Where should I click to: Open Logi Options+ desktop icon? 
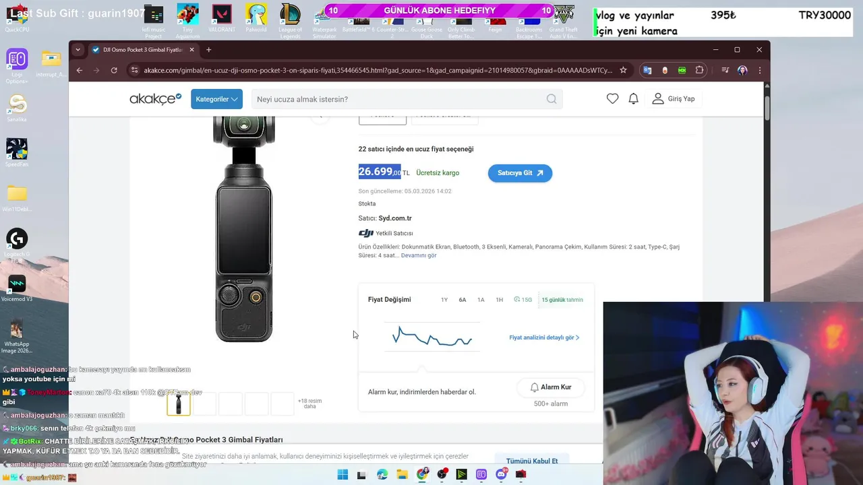coord(17,66)
